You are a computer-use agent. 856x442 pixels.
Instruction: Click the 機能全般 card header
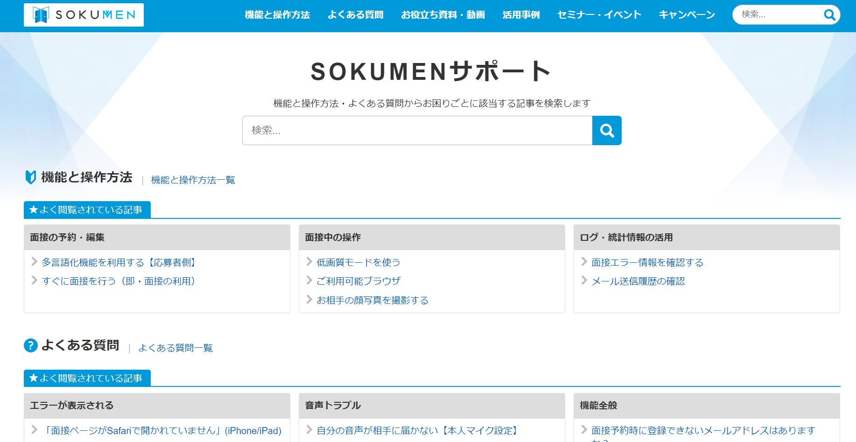[x=707, y=406]
